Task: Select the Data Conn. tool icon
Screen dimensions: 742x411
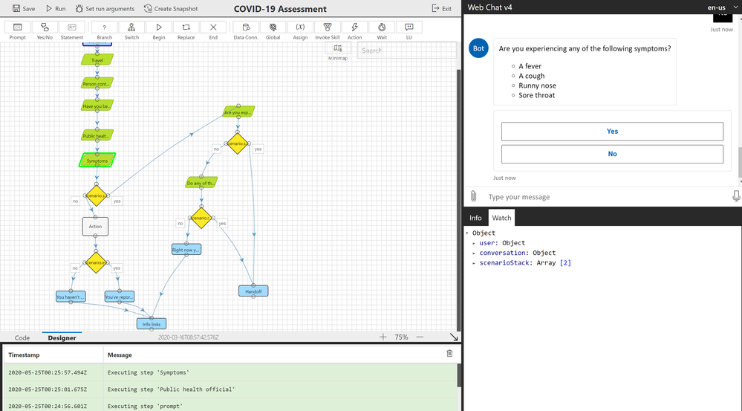Action: coord(246,27)
